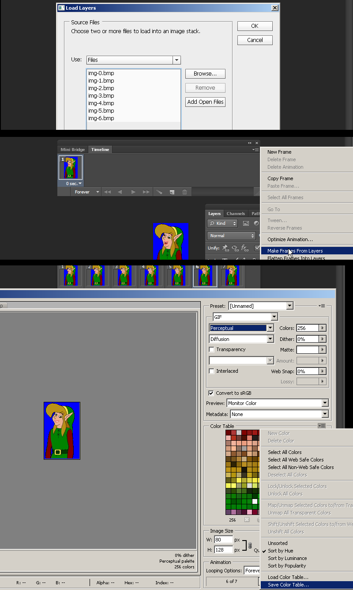
Task: Click the Browse button
Action: (x=205, y=74)
